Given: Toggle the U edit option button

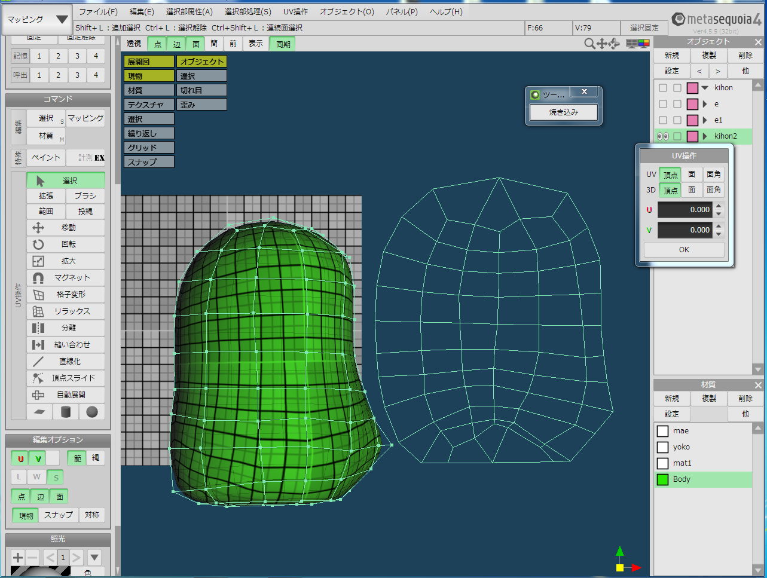Looking at the screenshot, I should pos(20,458).
